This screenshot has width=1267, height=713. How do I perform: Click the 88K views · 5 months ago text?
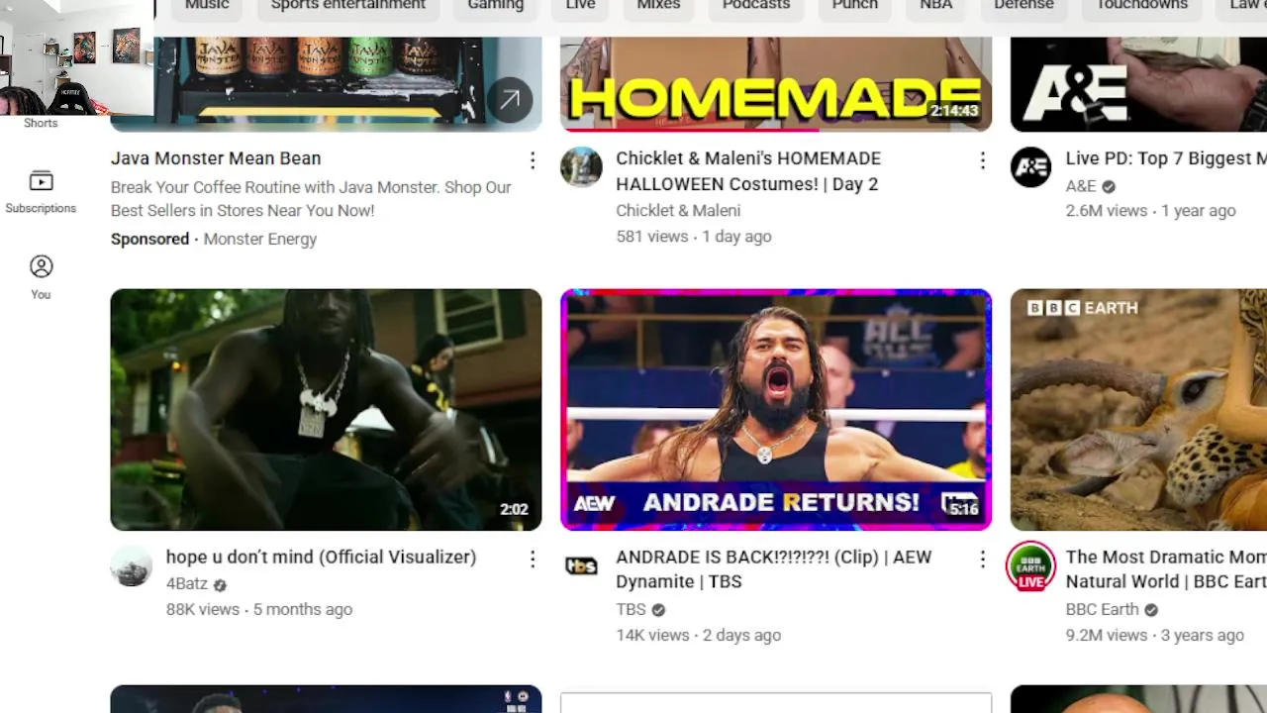tap(259, 610)
